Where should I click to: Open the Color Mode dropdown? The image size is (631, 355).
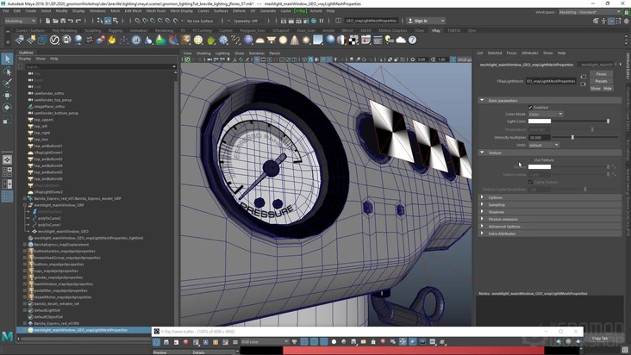point(545,114)
